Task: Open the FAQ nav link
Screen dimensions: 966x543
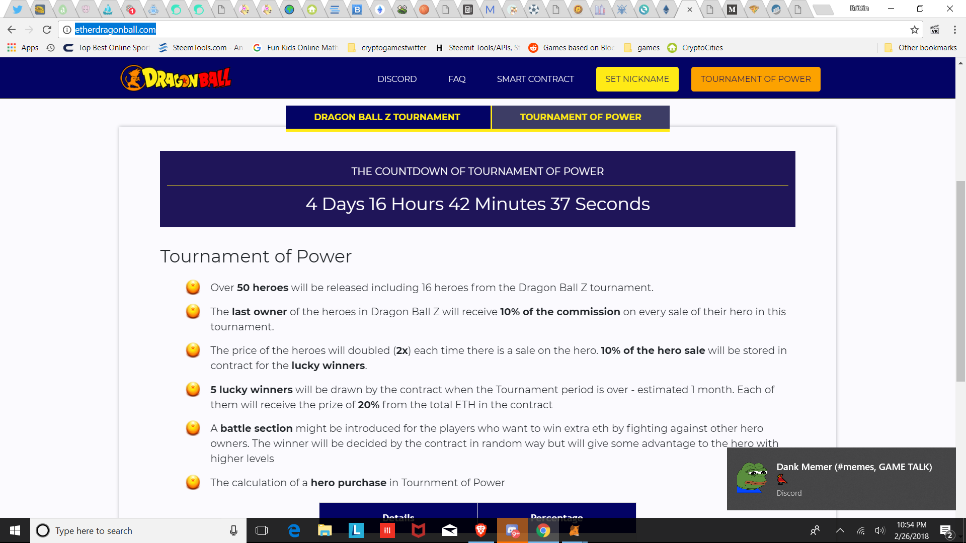Action: pos(457,79)
